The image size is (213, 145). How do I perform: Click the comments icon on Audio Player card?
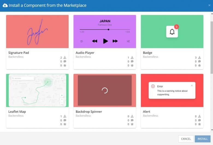[132, 61]
